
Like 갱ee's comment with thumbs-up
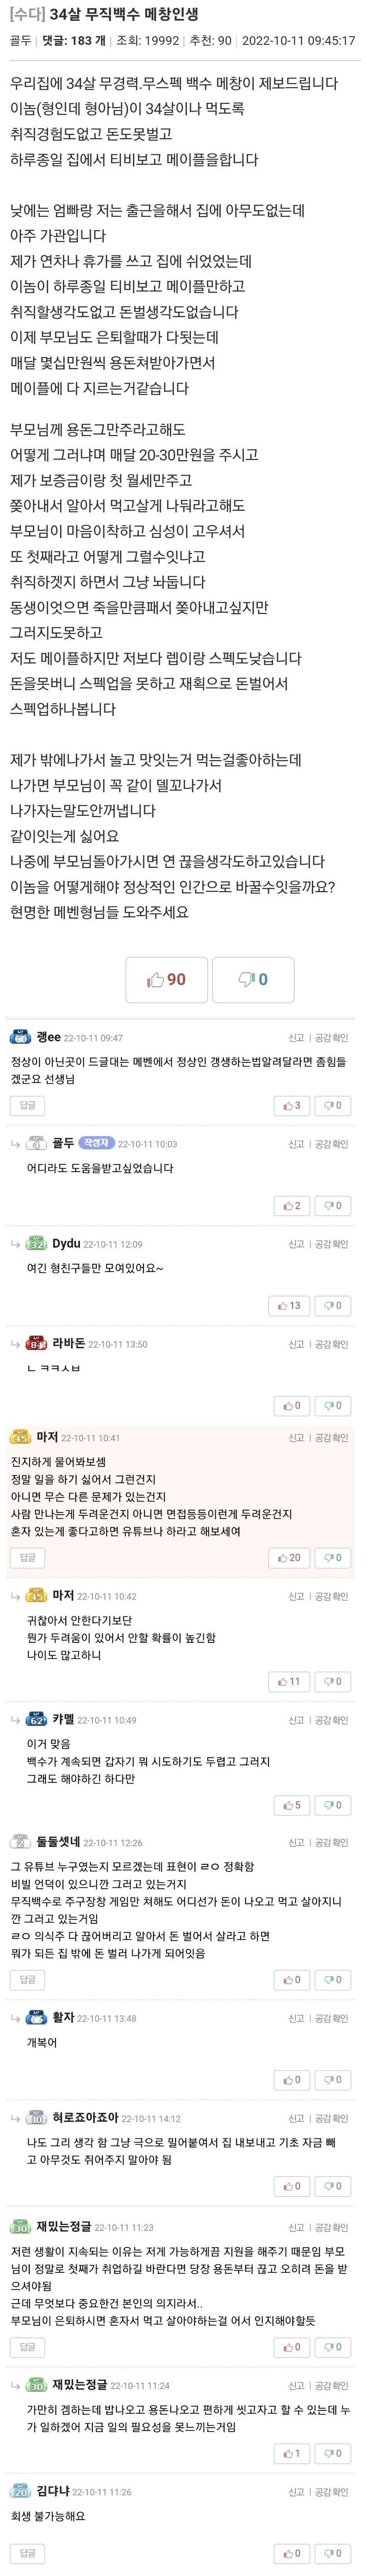[x=291, y=1105]
